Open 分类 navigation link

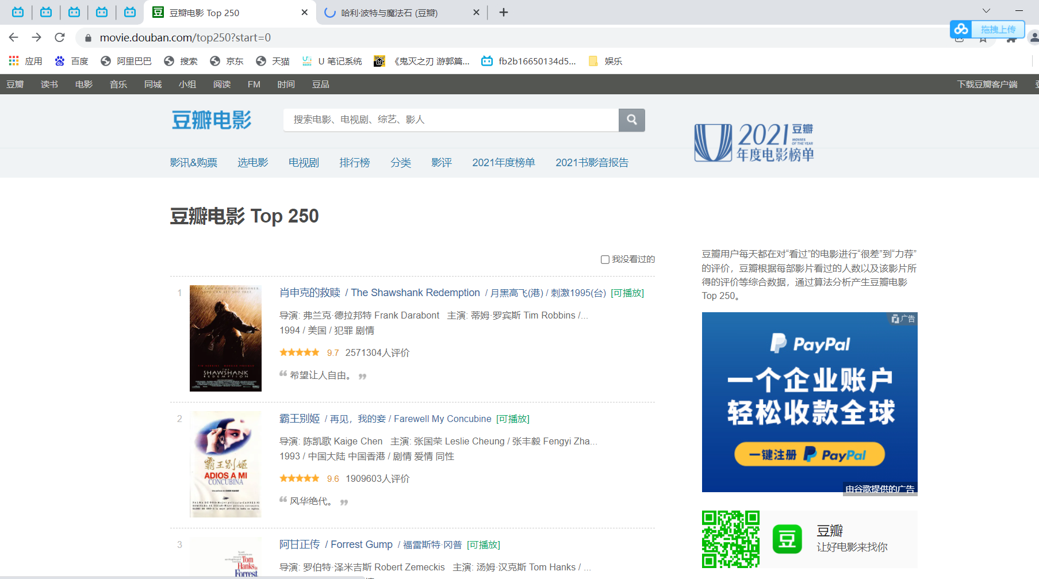401,163
